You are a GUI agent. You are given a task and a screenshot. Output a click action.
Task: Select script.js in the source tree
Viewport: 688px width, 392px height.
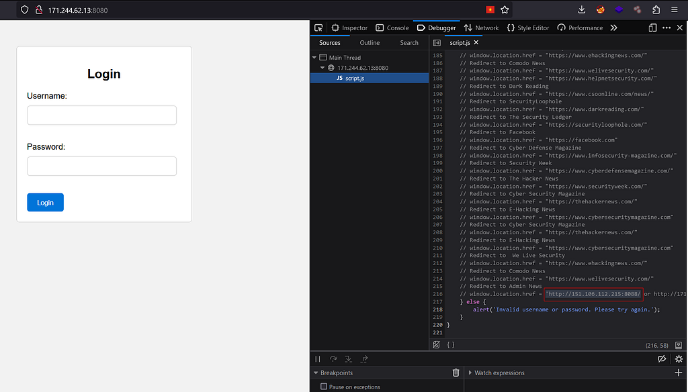coord(370,78)
